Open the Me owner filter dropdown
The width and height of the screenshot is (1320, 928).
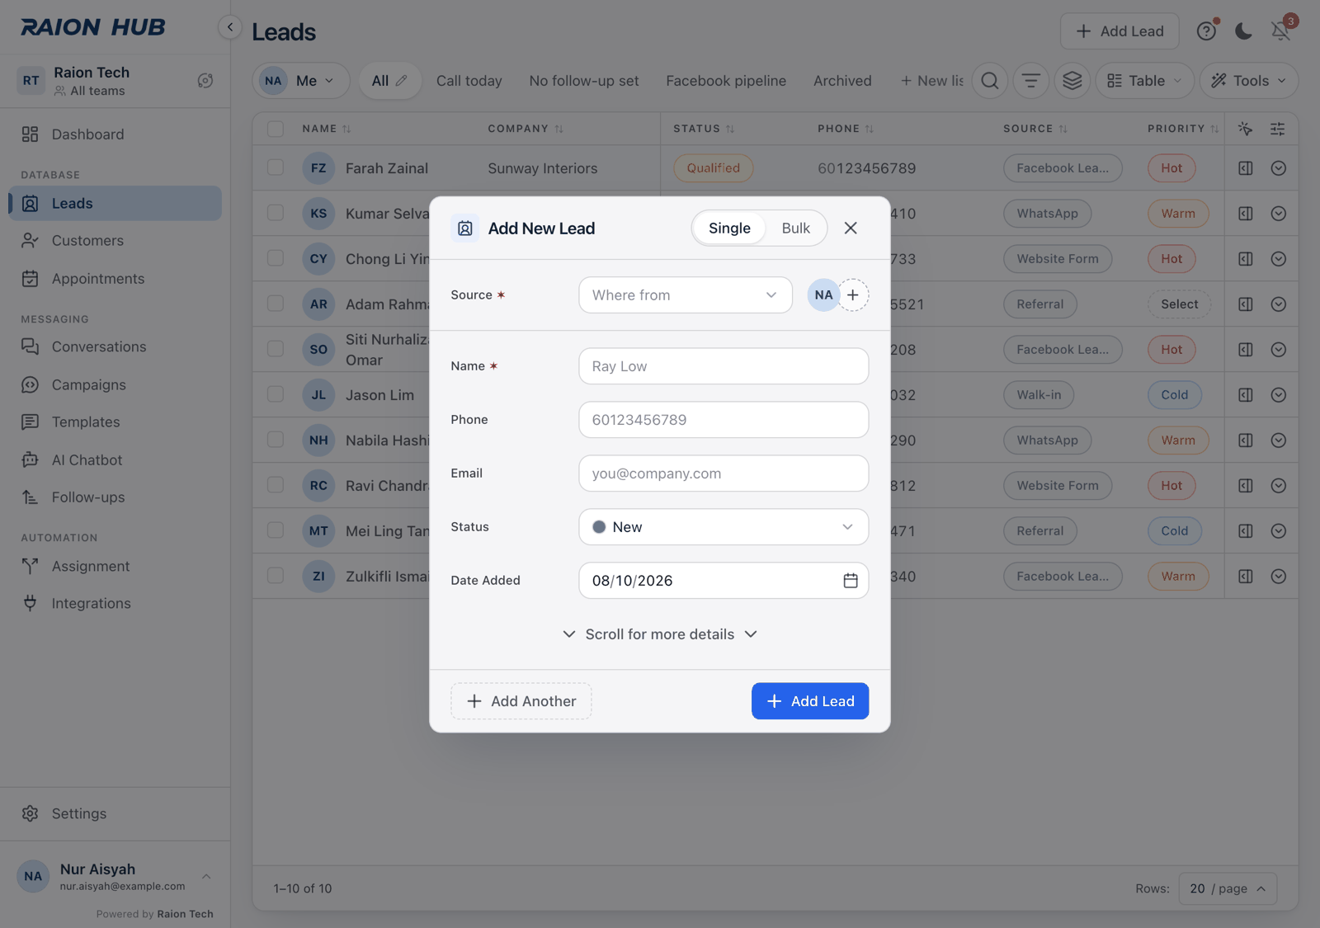301,81
